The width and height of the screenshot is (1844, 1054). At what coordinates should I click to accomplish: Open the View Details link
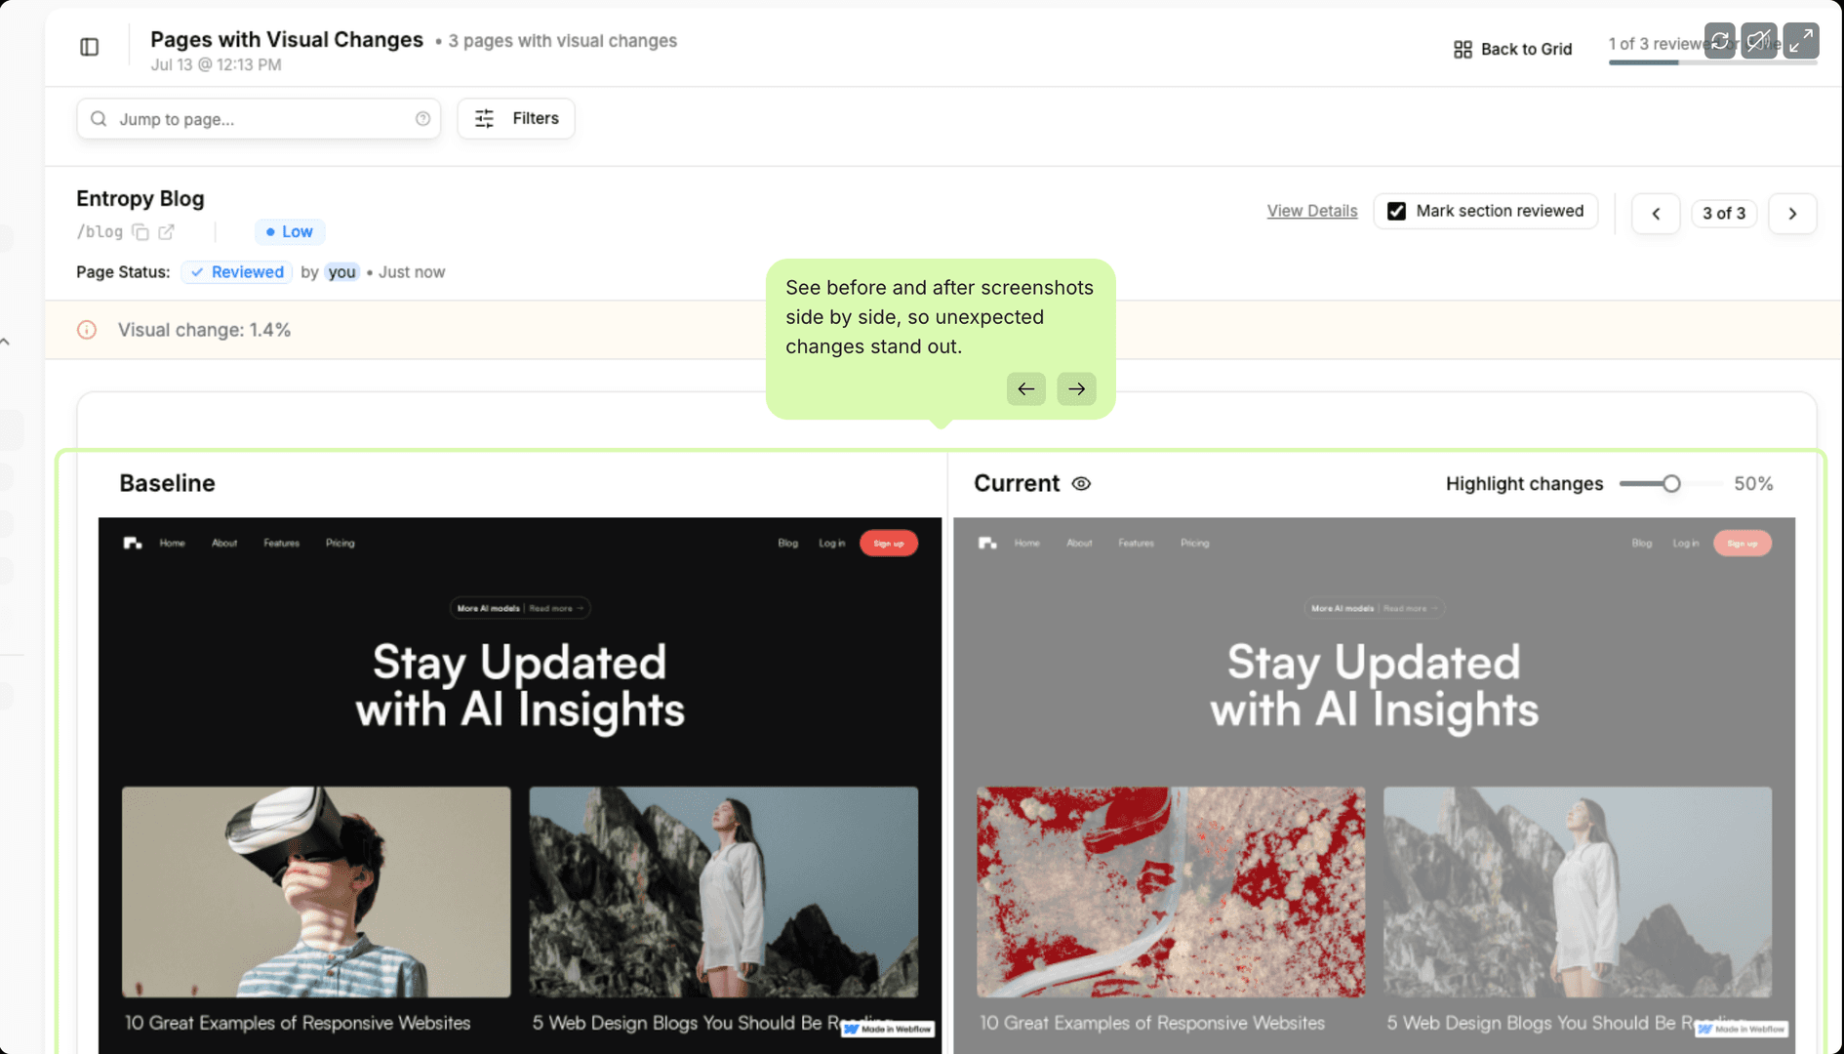pyautogui.click(x=1311, y=211)
